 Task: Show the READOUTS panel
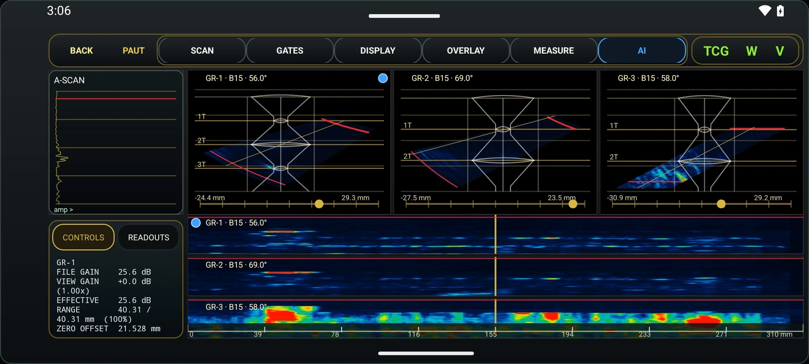pos(149,237)
